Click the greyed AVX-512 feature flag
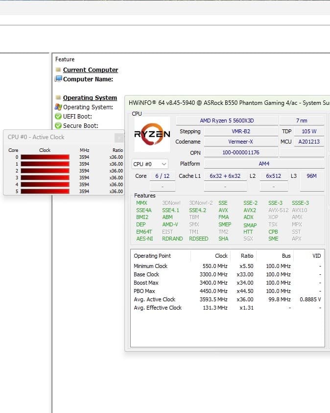The width and height of the screenshot is (330, 413). coord(279,210)
